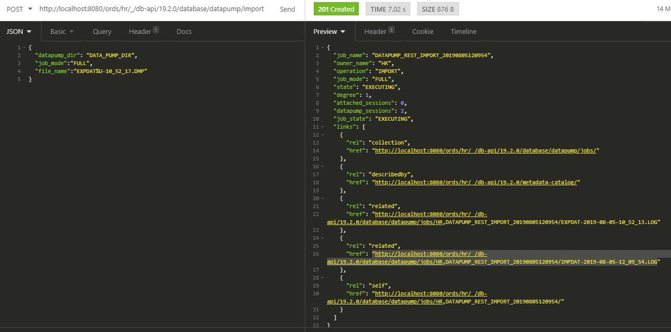Click the response "job_mode": "FULL" line
671x332 pixels.
pos(364,80)
